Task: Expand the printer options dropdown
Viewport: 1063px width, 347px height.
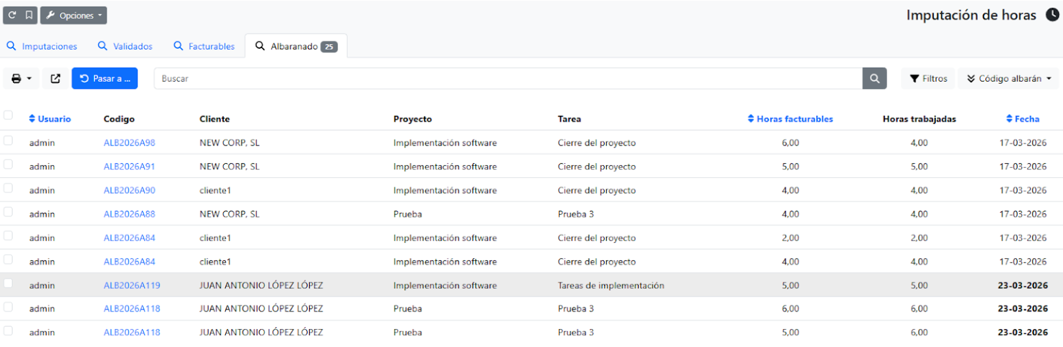Action: coord(21,78)
